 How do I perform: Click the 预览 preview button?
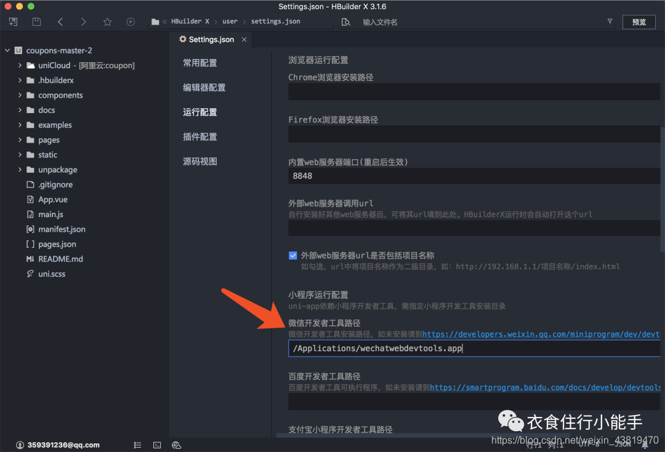pos(639,22)
